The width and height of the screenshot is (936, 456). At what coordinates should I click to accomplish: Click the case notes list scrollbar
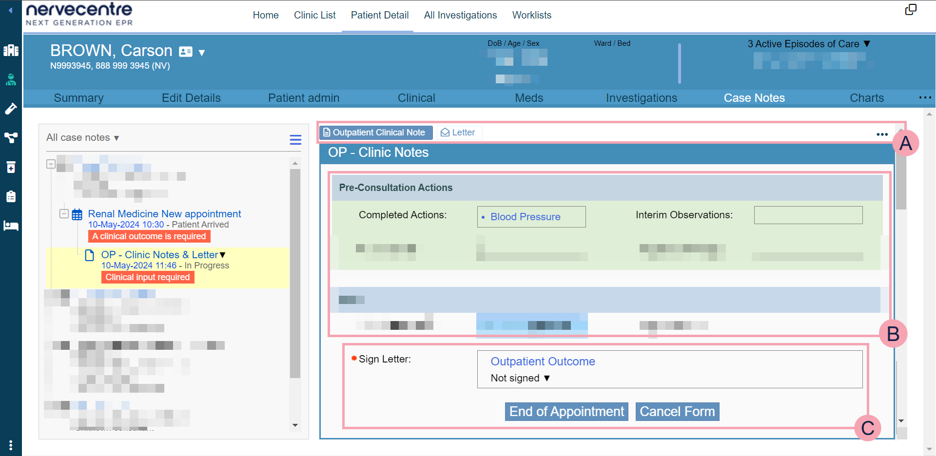coord(295,273)
